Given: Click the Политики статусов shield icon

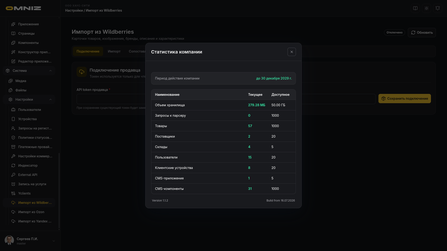Looking at the screenshot, I should pos(13,138).
